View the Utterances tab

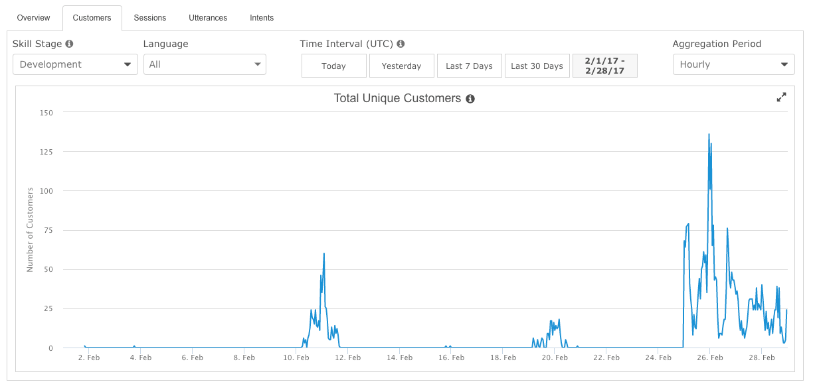coord(207,18)
